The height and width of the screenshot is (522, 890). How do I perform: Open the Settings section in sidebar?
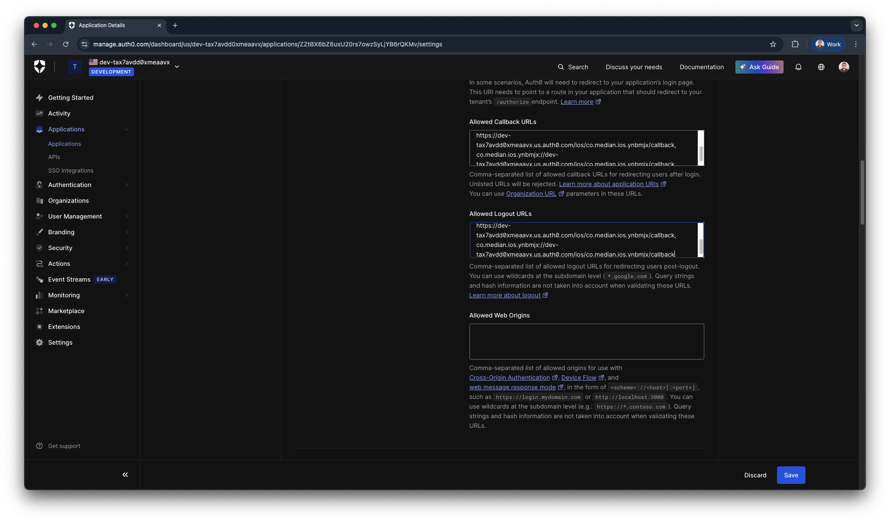(x=60, y=342)
